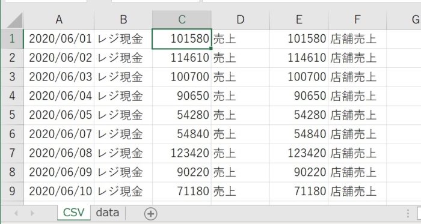The image size is (421, 224).
Task: Click レジ現金 in row 9
Action: click(123, 191)
